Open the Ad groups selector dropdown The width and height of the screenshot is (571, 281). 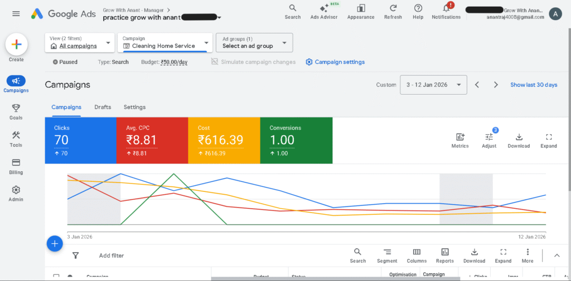point(254,42)
